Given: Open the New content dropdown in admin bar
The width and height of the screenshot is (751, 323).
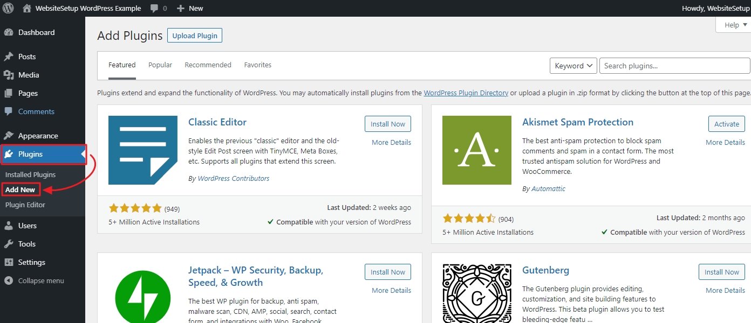Looking at the screenshot, I should [x=190, y=9].
